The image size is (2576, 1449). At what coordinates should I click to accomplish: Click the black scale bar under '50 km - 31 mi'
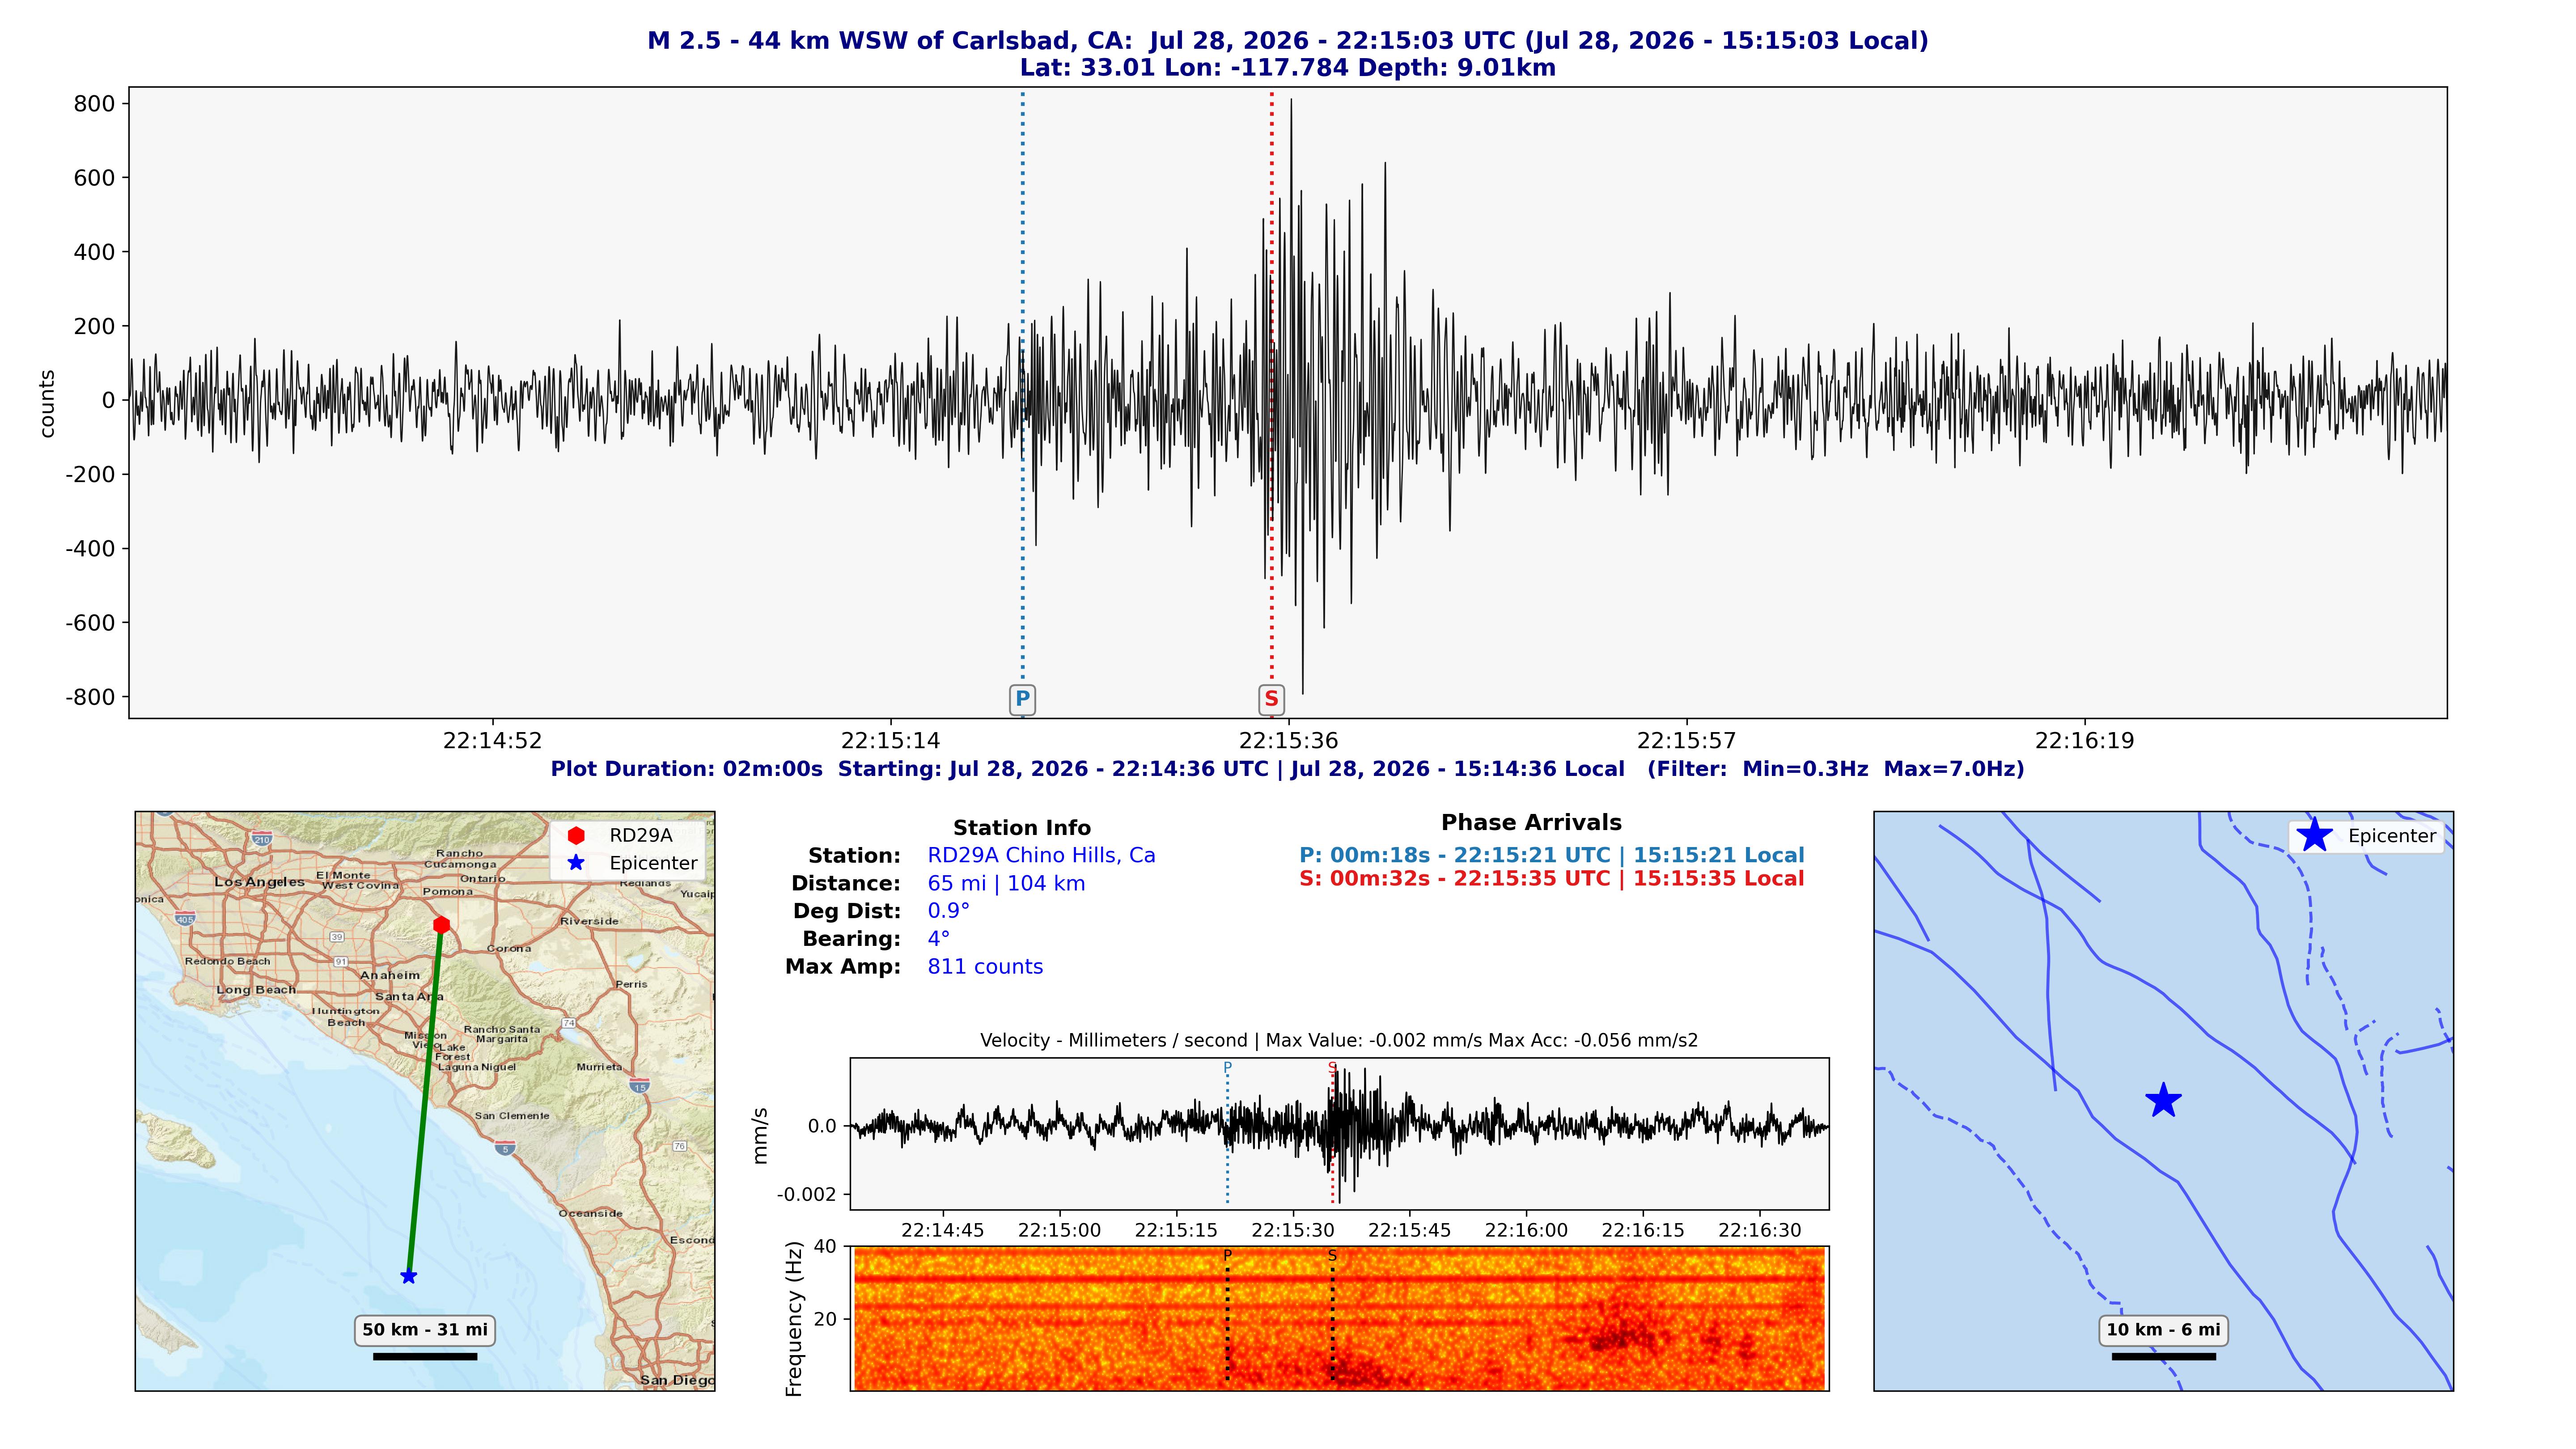tap(425, 1357)
